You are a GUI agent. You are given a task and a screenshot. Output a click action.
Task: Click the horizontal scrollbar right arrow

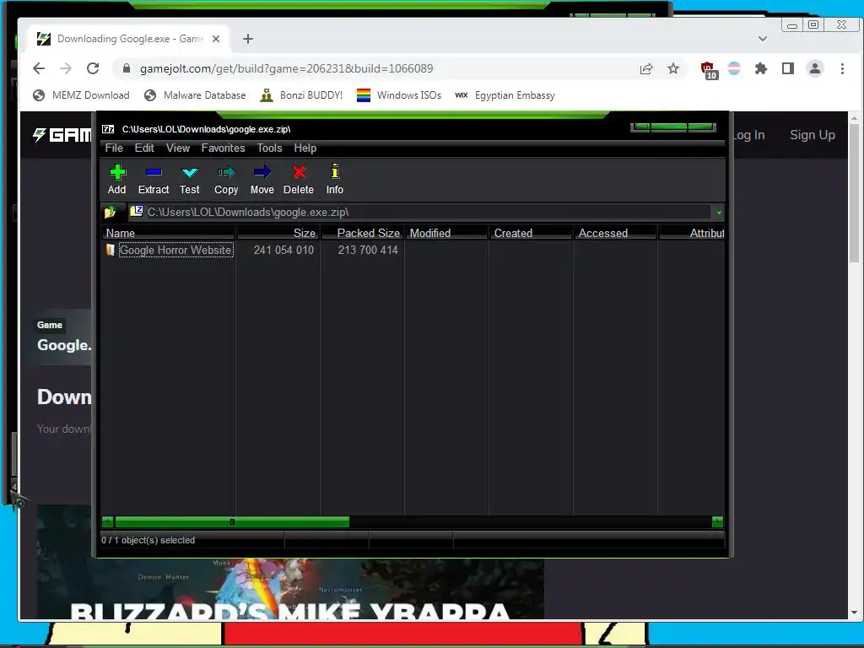point(717,521)
